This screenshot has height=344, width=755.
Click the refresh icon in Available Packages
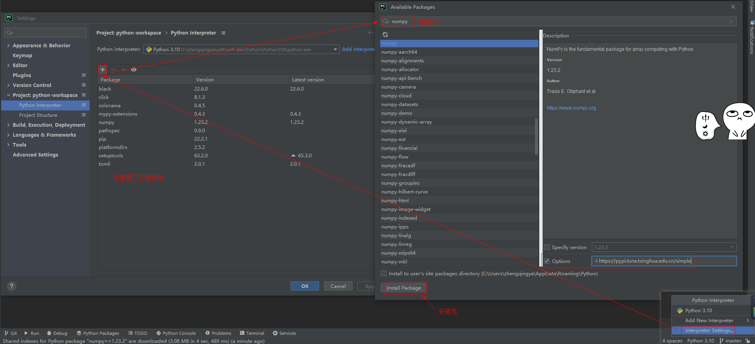tap(385, 35)
